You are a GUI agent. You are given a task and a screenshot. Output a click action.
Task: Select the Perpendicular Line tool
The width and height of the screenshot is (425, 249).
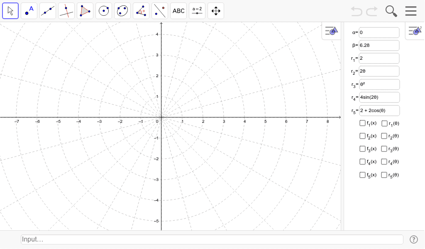click(66, 11)
